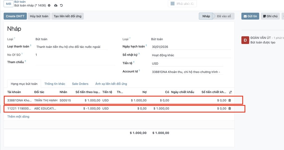Sort by Có column header
284x150 pixels.
coord(167,92)
